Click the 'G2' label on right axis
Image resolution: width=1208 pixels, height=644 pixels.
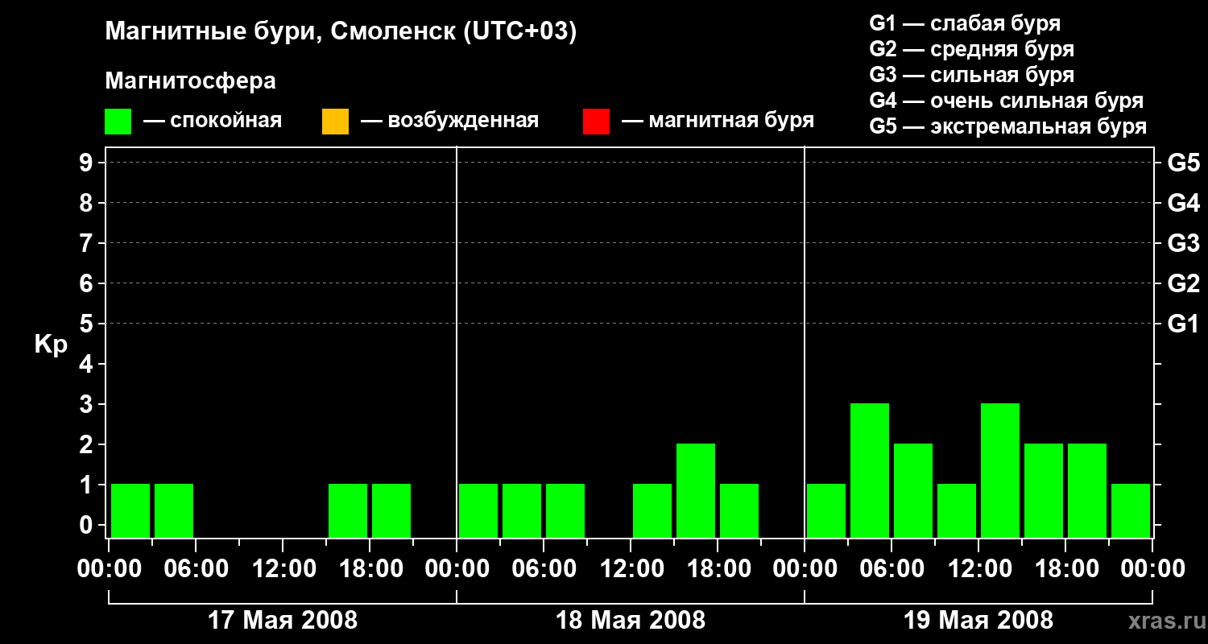[x=1184, y=283]
